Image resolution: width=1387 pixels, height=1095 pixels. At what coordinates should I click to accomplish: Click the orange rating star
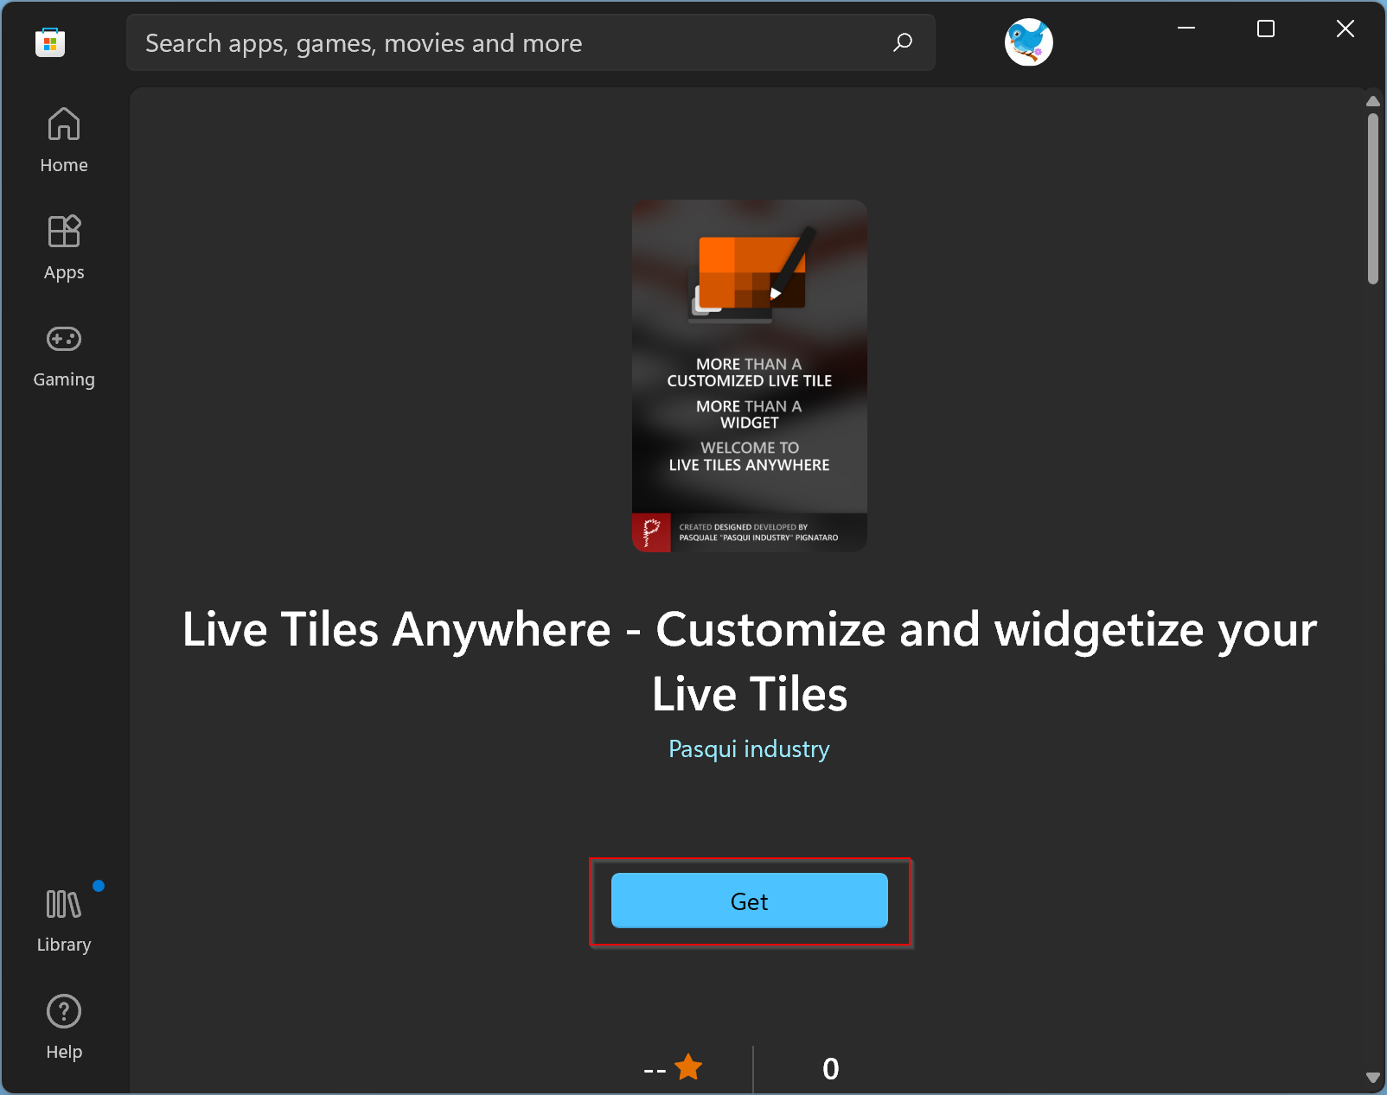(689, 1067)
